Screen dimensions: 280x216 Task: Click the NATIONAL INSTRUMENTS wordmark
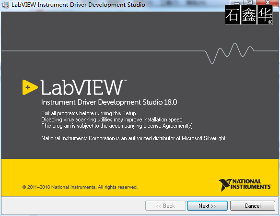pyautogui.click(x=251, y=184)
